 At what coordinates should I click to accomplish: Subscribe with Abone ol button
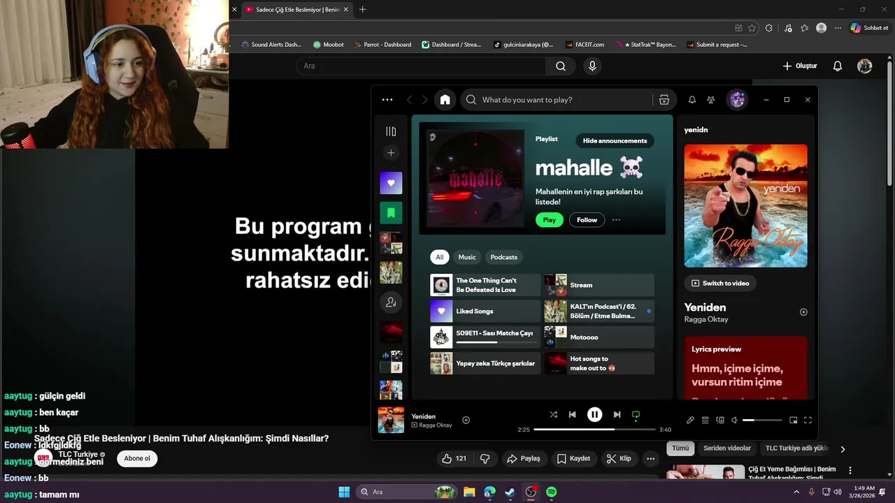pyautogui.click(x=137, y=458)
